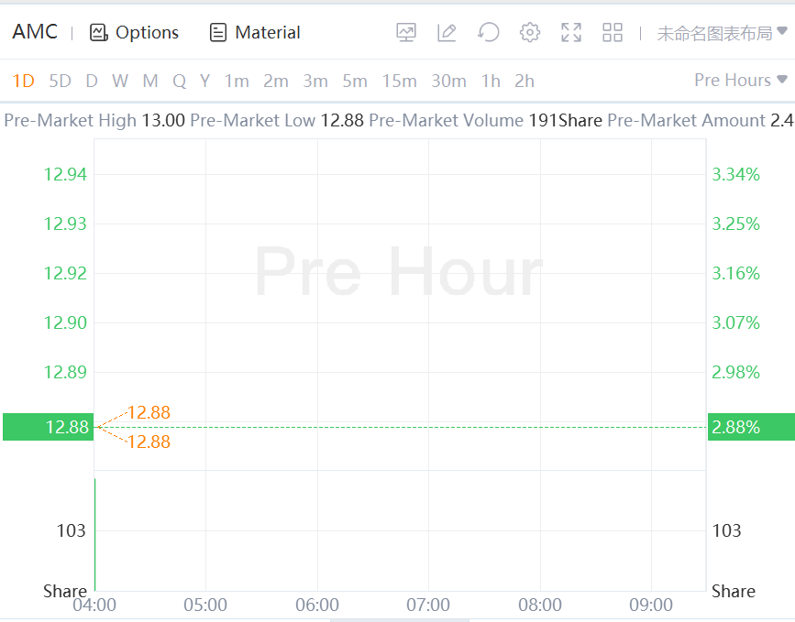The height and width of the screenshot is (622, 795).
Task: Select the 30m interval
Action: pyautogui.click(x=448, y=81)
